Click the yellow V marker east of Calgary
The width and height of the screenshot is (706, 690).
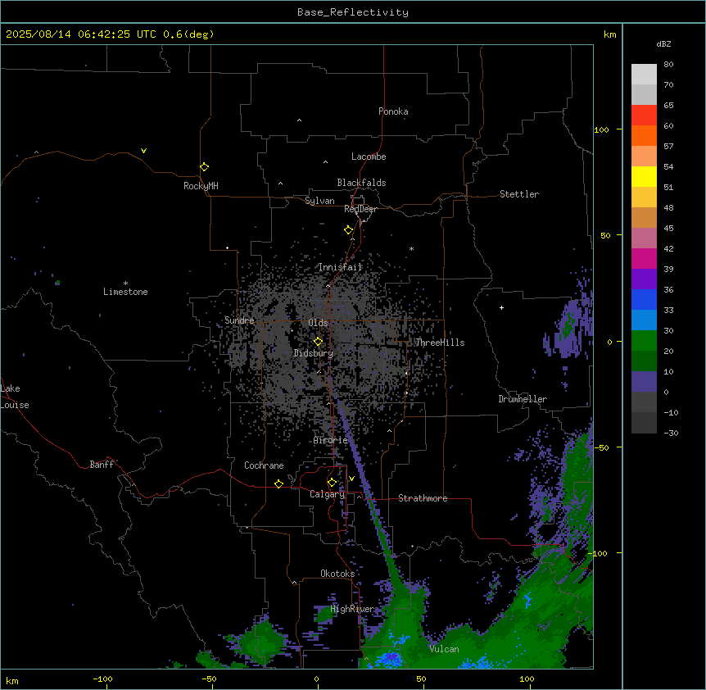[x=351, y=479]
